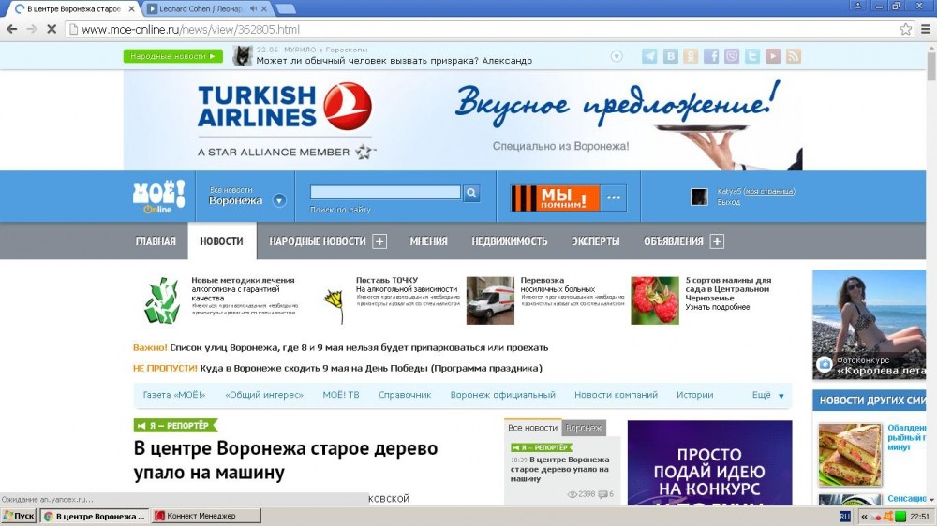Open the Недвижимость menu item
This screenshot has width=937, height=526.
pyautogui.click(x=509, y=241)
